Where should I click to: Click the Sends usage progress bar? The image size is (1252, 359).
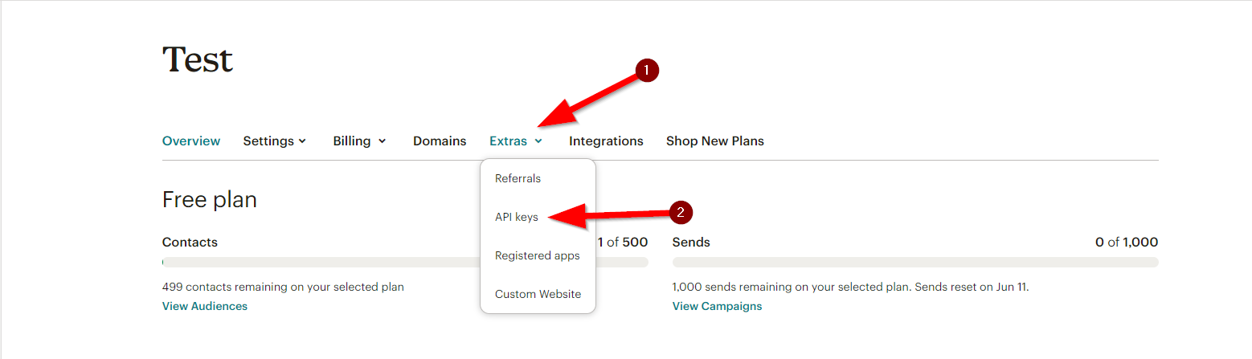pyautogui.click(x=915, y=262)
